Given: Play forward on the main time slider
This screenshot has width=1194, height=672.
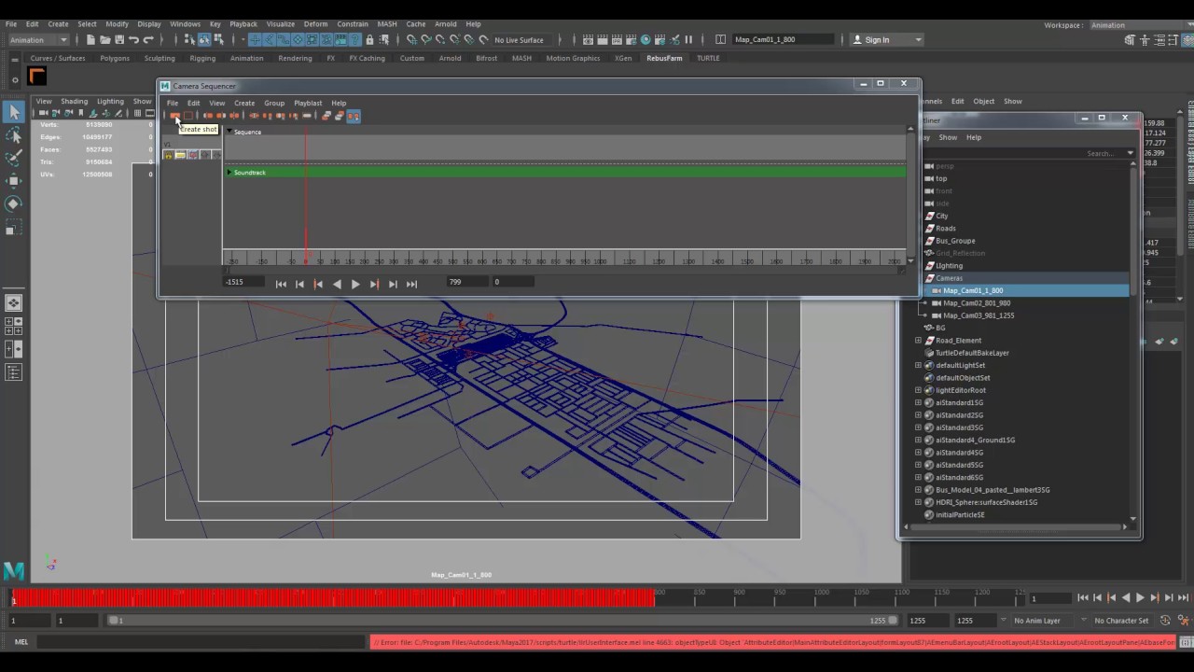Looking at the screenshot, I should (x=1140, y=597).
